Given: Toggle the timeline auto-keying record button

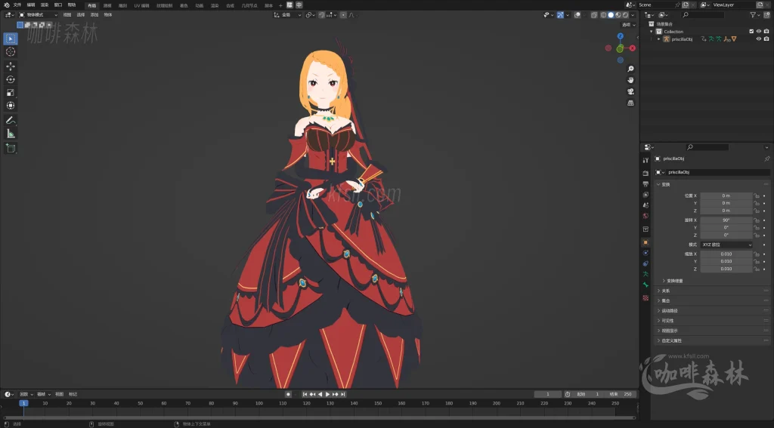Looking at the screenshot, I should tap(288, 395).
